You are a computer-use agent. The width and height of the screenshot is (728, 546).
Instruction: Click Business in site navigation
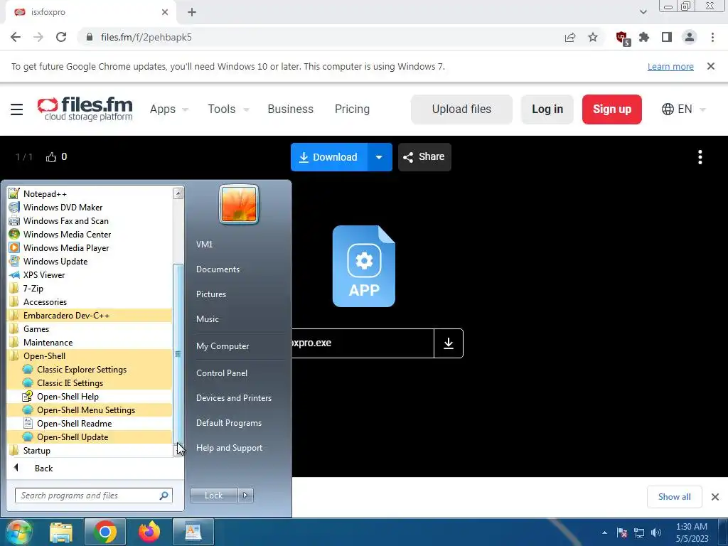pyautogui.click(x=290, y=109)
